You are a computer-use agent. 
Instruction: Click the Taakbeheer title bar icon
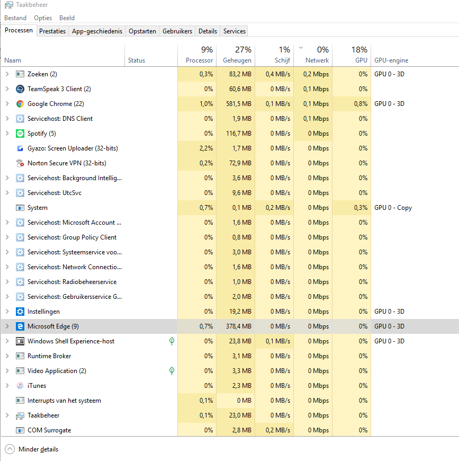pos(9,5)
